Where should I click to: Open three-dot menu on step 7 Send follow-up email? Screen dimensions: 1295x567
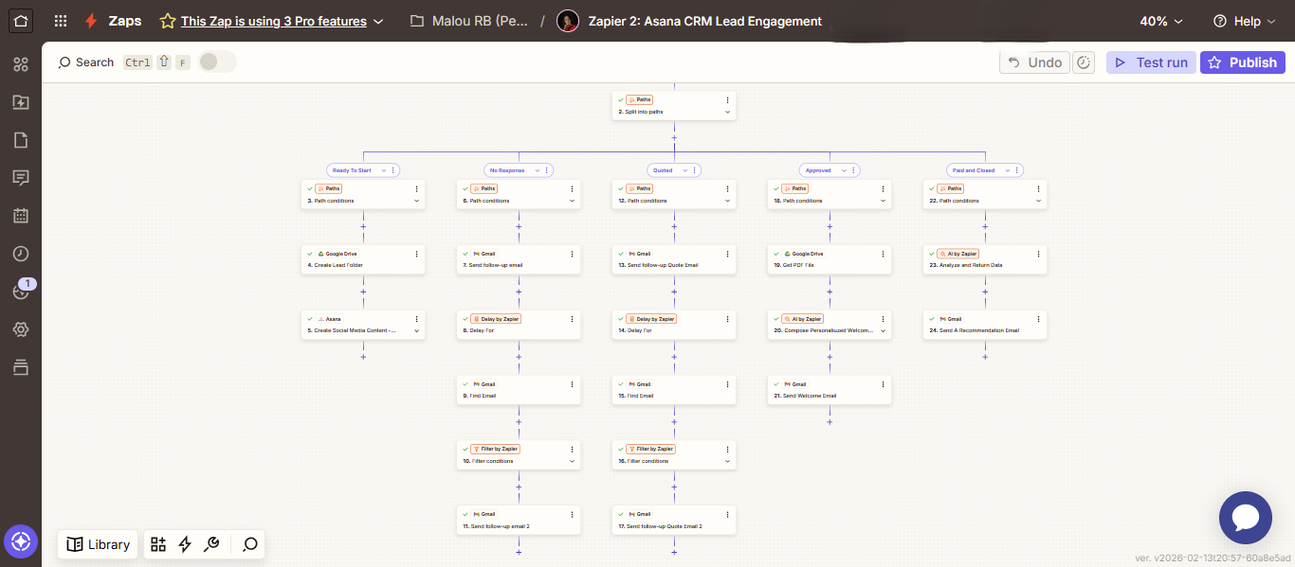click(x=572, y=254)
